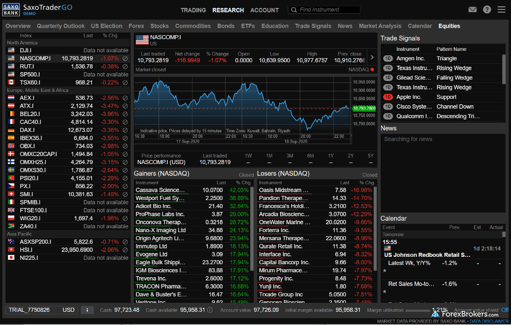Click the SaxoTraderGO logo
This screenshot has height=325, width=511.
37,9
